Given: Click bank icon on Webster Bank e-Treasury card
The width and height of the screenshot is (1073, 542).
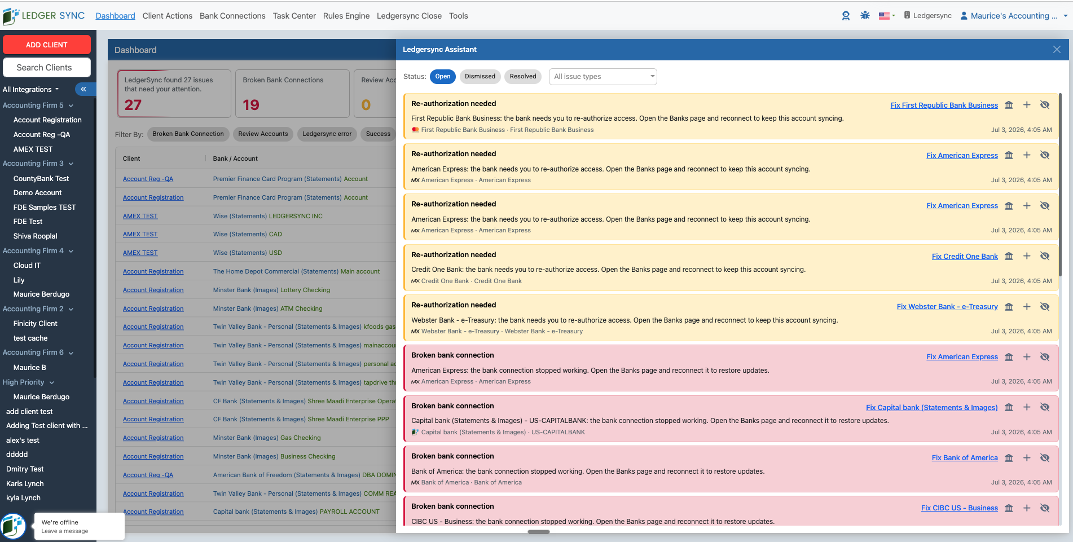Looking at the screenshot, I should (1009, 307).
